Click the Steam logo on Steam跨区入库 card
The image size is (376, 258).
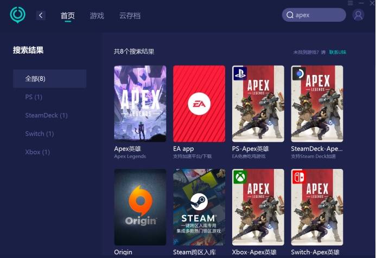[199, 202]
